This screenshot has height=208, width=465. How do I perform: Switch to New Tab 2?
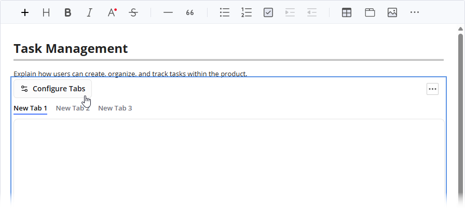point(73,108)
